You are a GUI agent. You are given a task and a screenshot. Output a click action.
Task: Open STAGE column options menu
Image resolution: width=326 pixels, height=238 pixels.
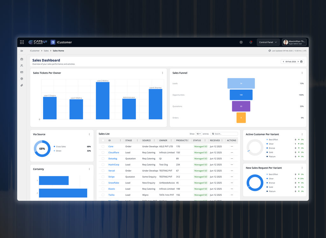pos(137,141)
